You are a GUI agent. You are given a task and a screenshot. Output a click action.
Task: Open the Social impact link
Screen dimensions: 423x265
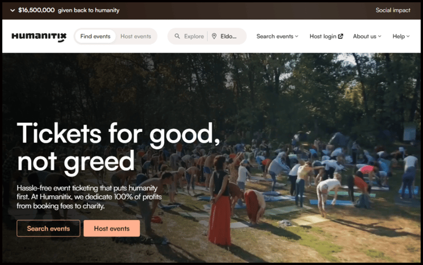coord(393,10)
